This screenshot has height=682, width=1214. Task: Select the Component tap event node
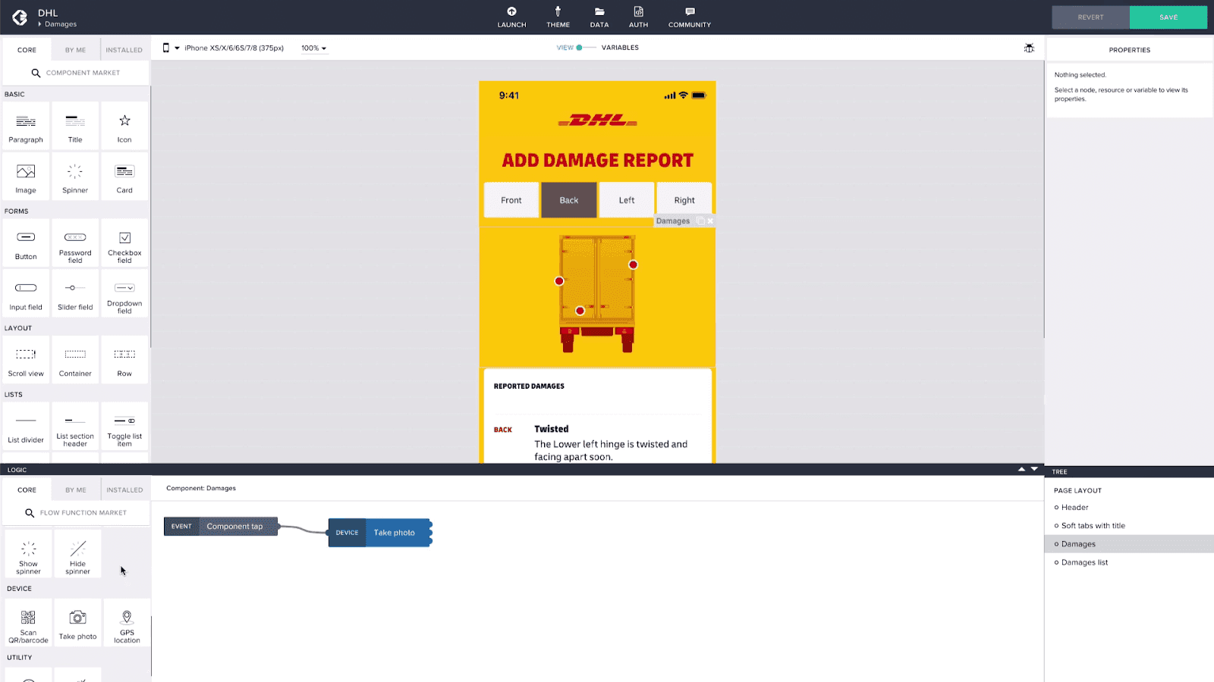pos(221,526)
